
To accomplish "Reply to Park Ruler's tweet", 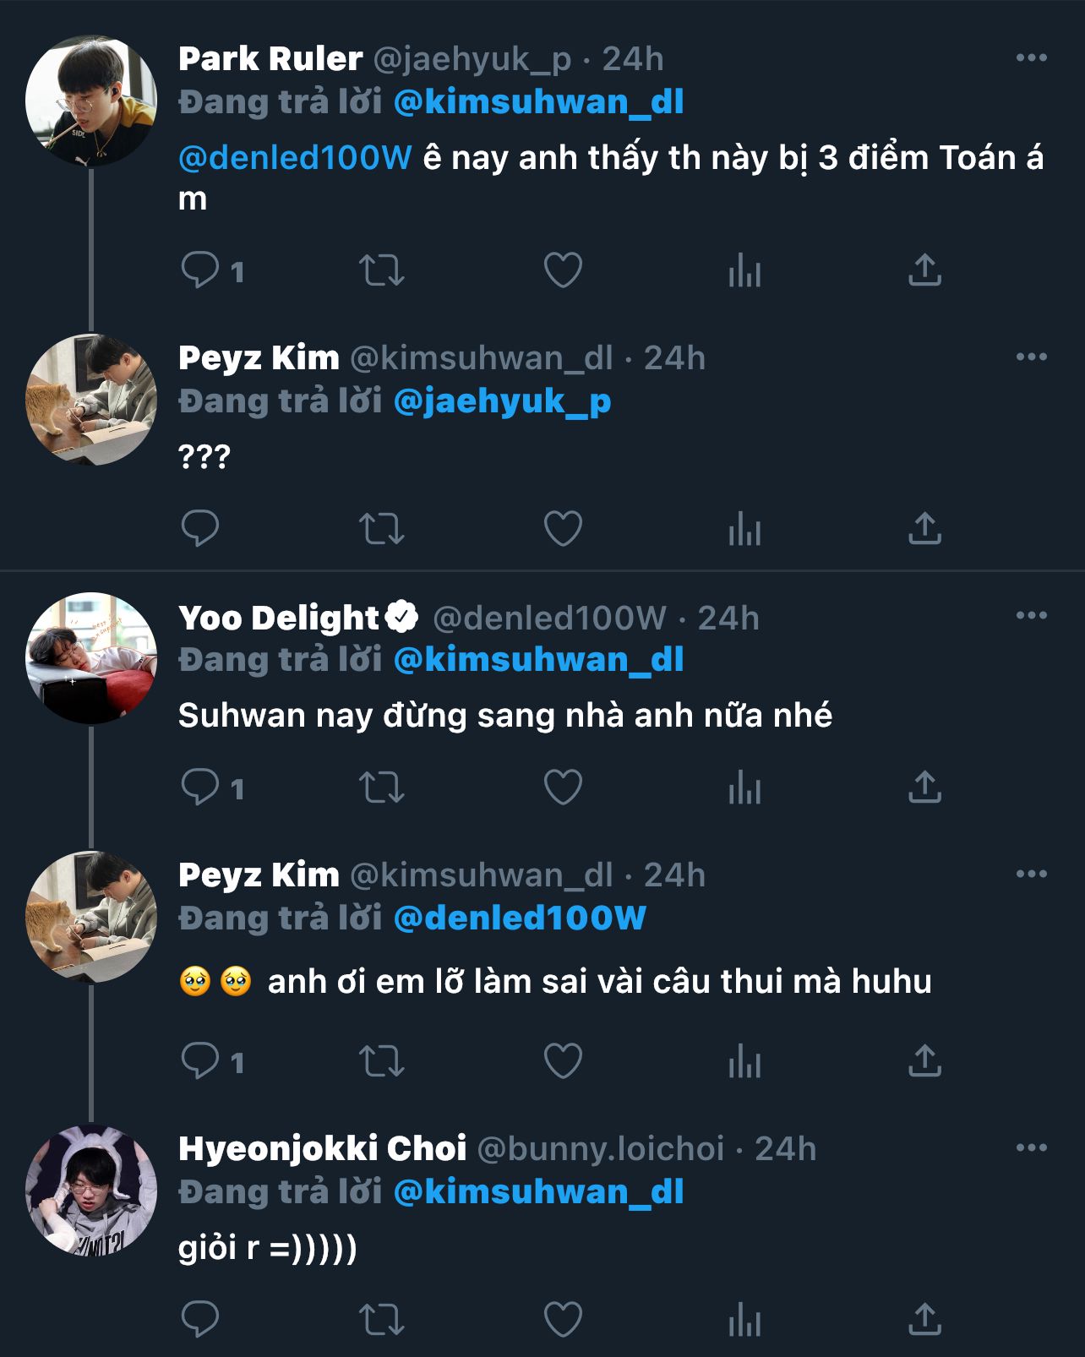I will pyautogui.click(x=200, y=270).
